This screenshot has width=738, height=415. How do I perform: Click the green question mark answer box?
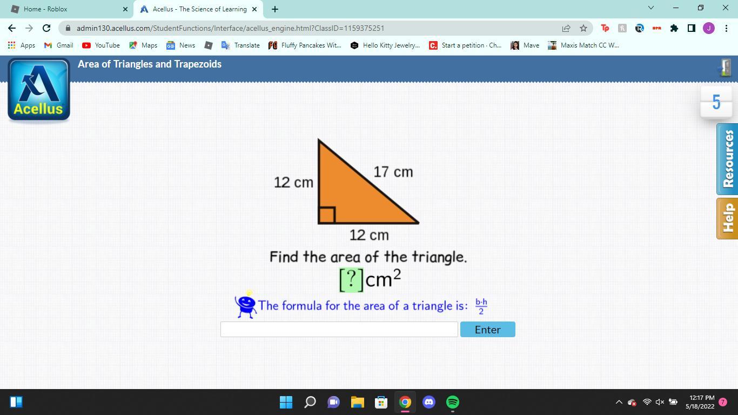point(351,279)
